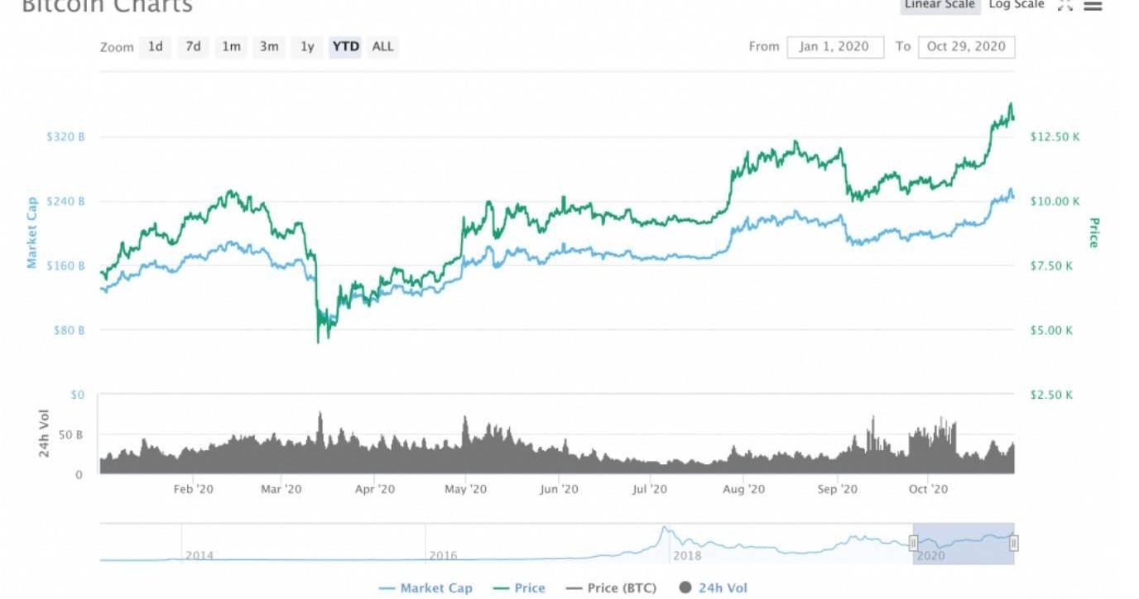The image size is (1139, 599).
Task: Click the From date field
Action: (x=834, y=47)
